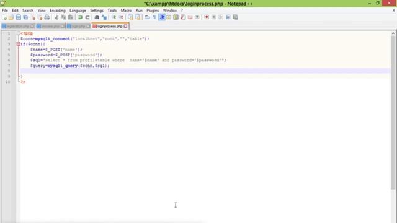The height and width of the screenshot is (223, 397).
Task: Toggle synchronize vertical scrolling icon
Action: [130, 17]
